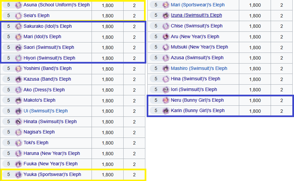
Task: Click Mashiro (Swimsuit)'s Eleph icon
Action: click(166, 69)
